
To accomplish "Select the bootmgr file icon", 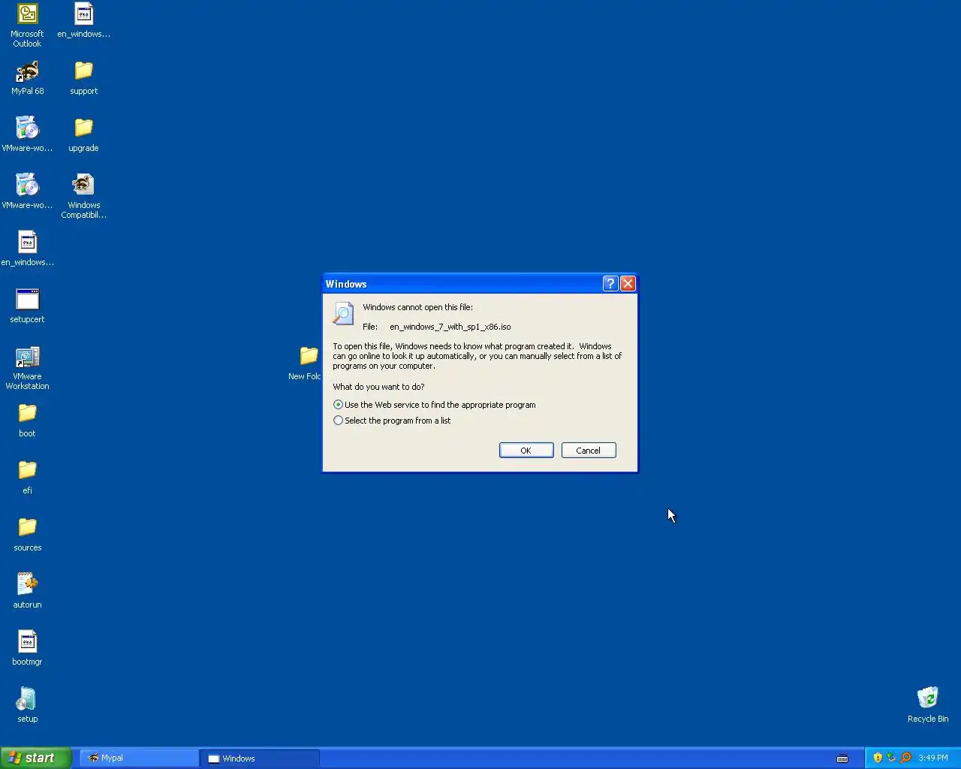I will (x=27, y=648).
